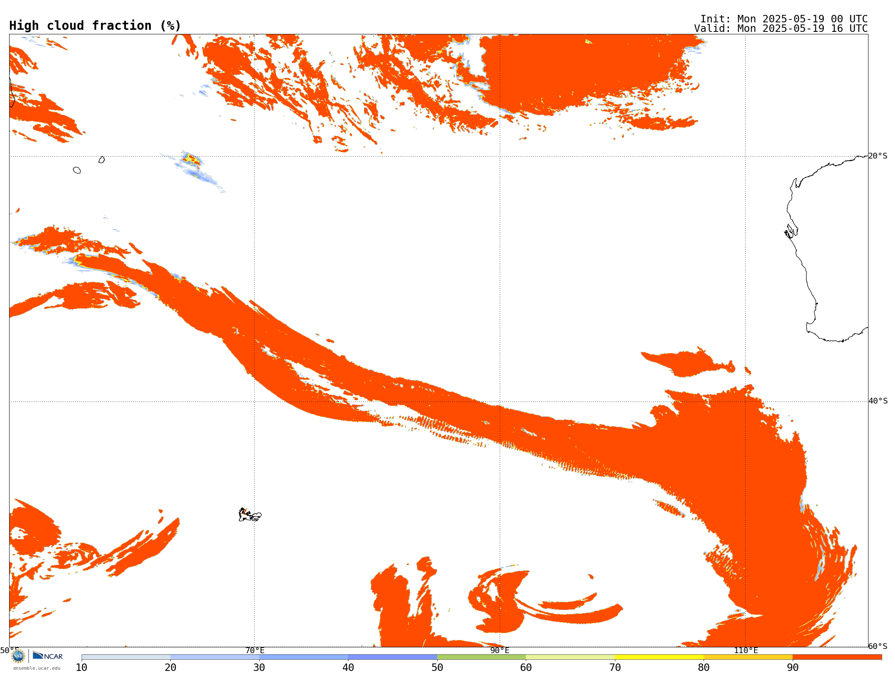Click the 90°E longitude label
895x673 pixels.
[x=500, y=650]
